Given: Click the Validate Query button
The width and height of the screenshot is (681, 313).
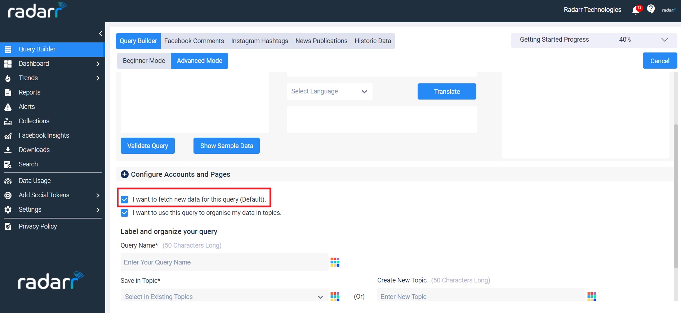Looking at the screenshot, I should (148, 146).
